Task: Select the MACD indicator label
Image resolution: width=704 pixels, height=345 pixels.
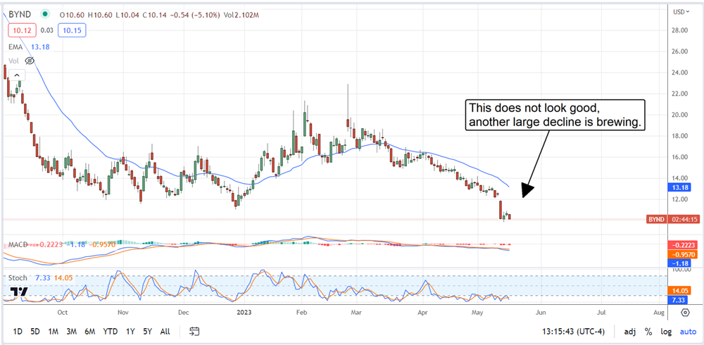Action: click(x=18, y=244)
